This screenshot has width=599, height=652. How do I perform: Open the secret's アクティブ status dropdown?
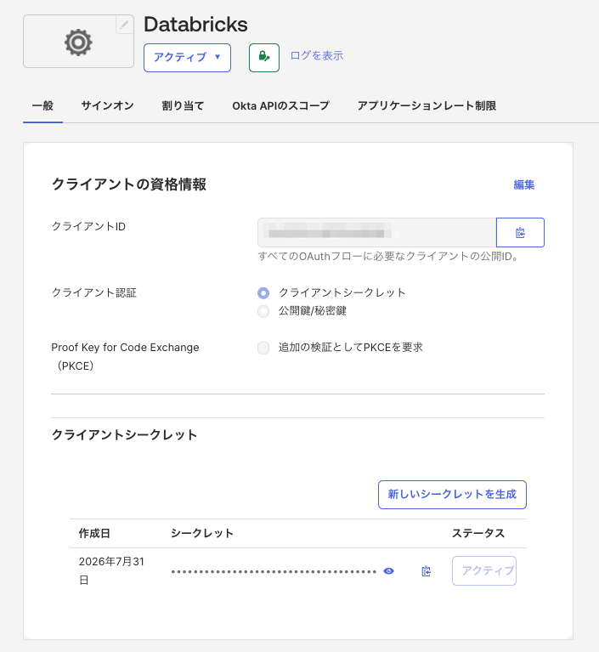click(484, 570)
